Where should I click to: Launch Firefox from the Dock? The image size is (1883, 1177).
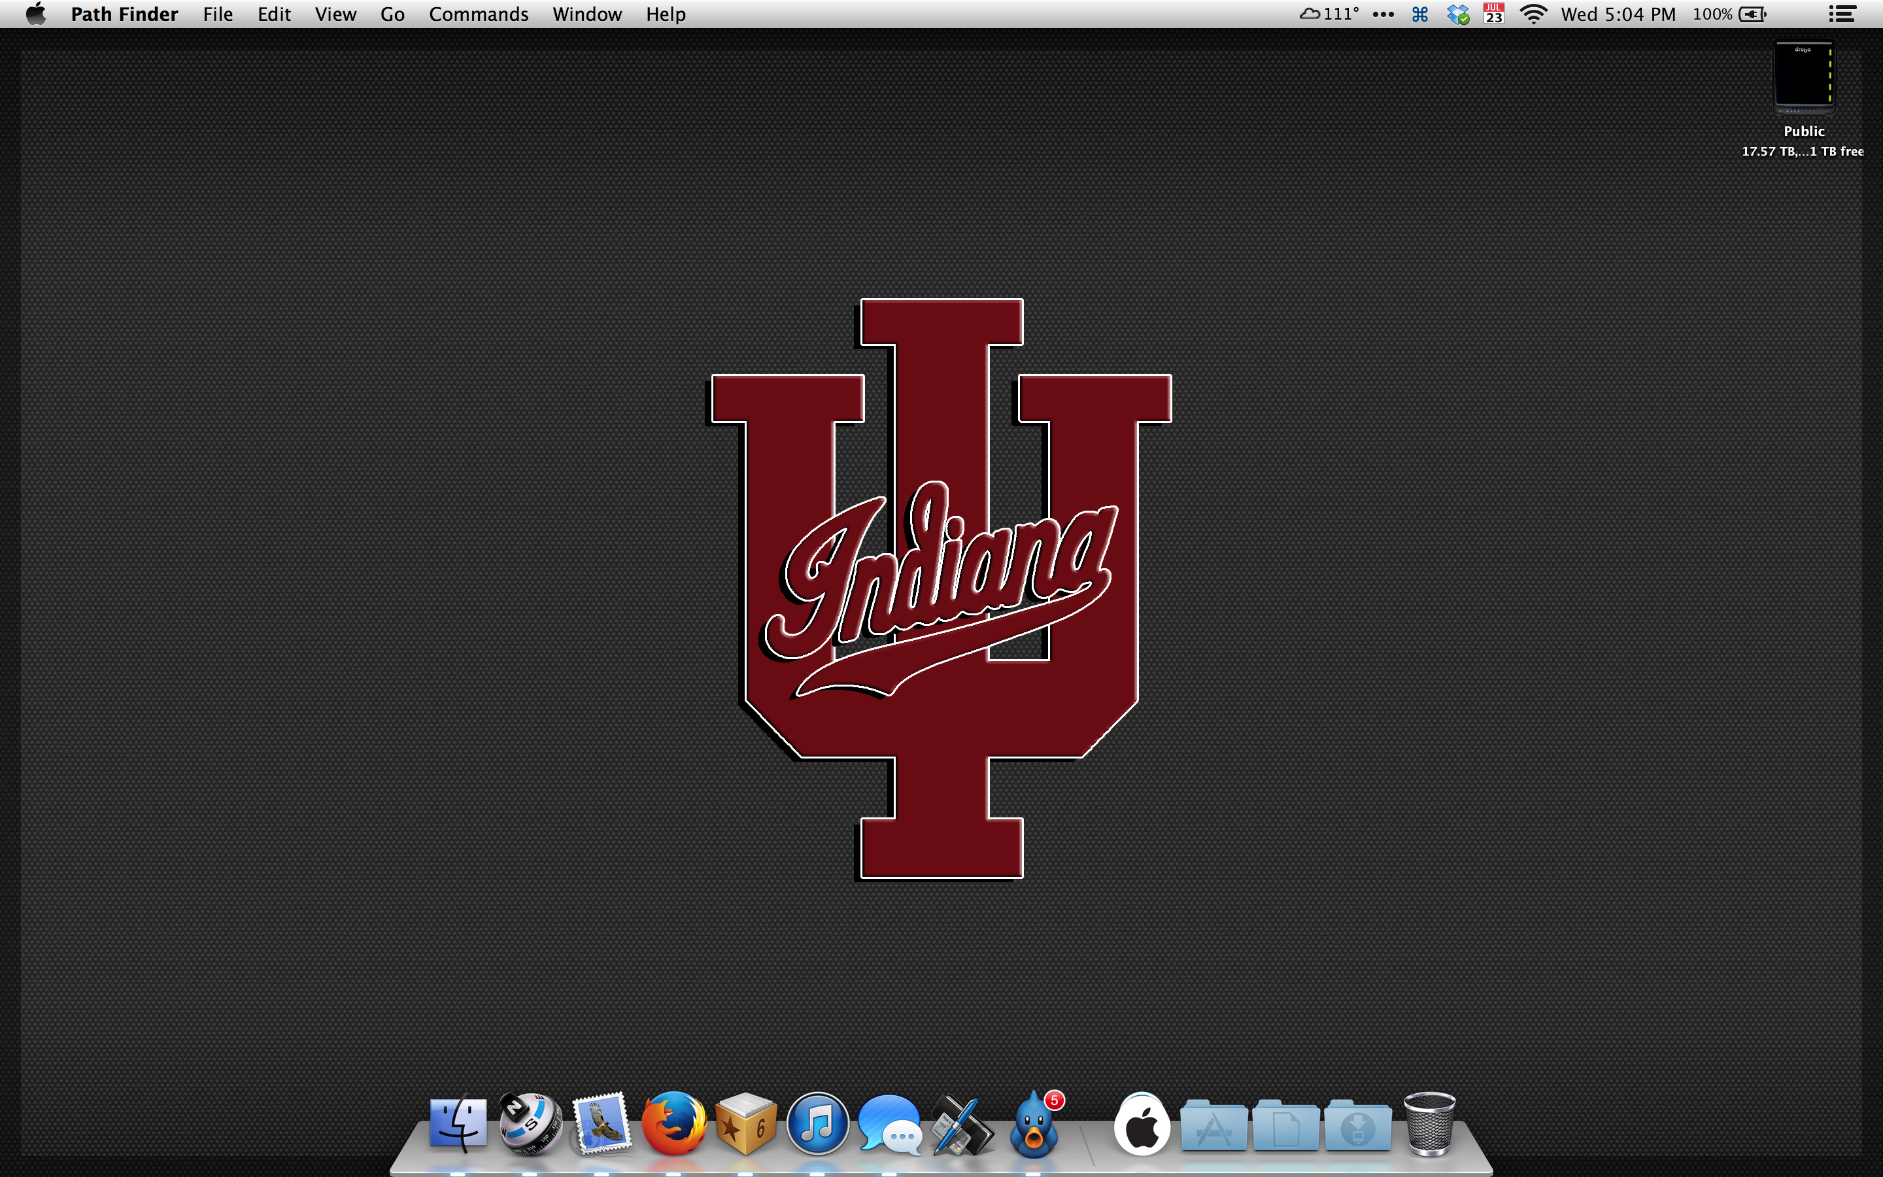(674, 1124)
